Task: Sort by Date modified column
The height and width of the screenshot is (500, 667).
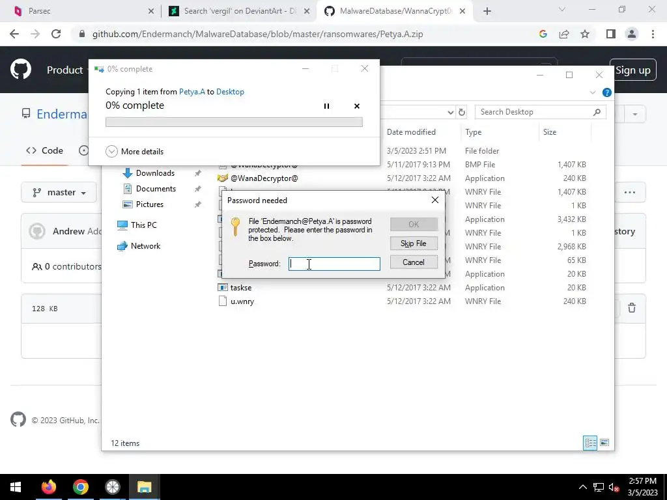Action: pos(411,132)
